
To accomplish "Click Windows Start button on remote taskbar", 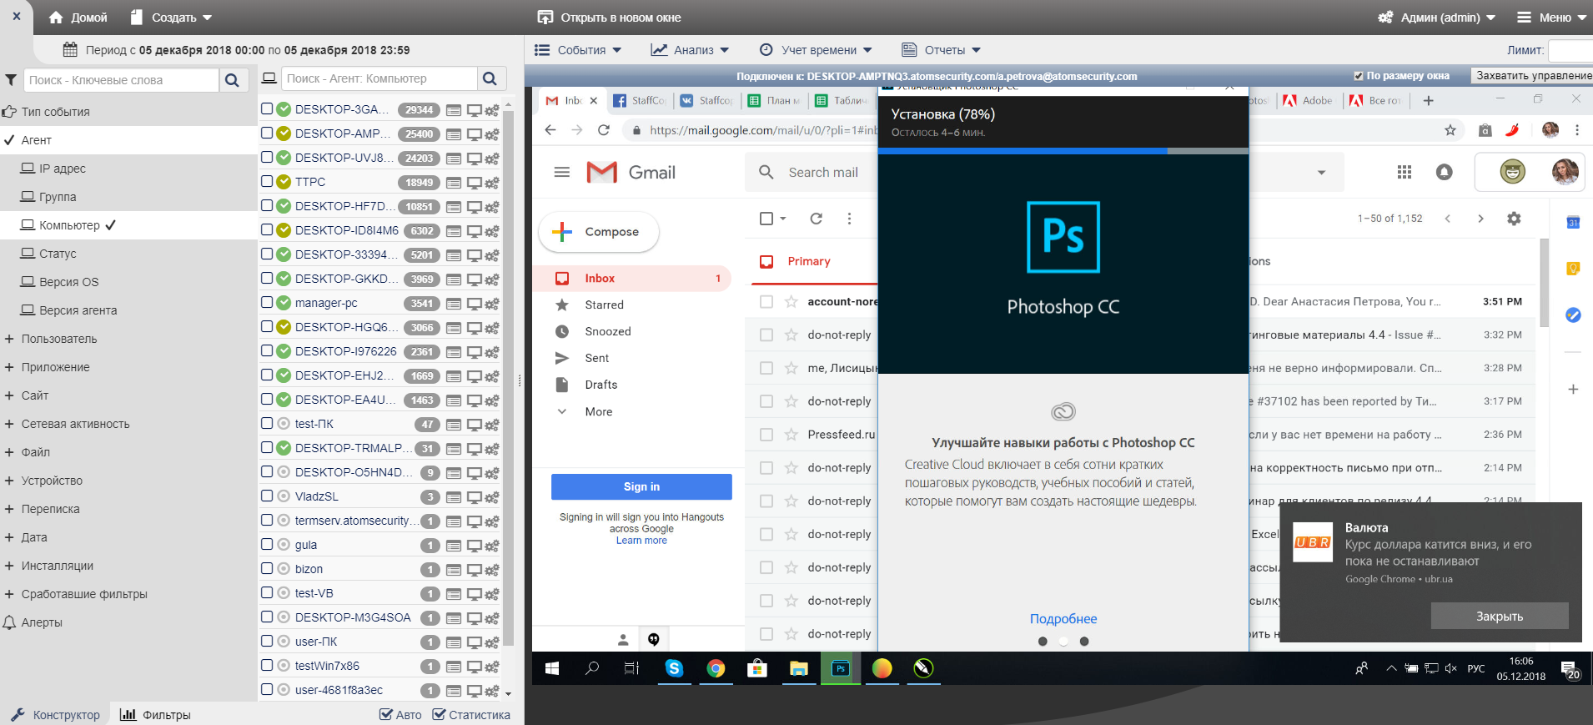I will 552,668.
